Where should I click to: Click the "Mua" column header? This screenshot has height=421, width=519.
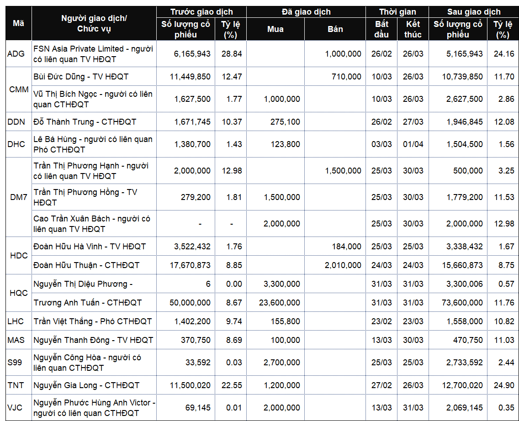click(275, 29)
